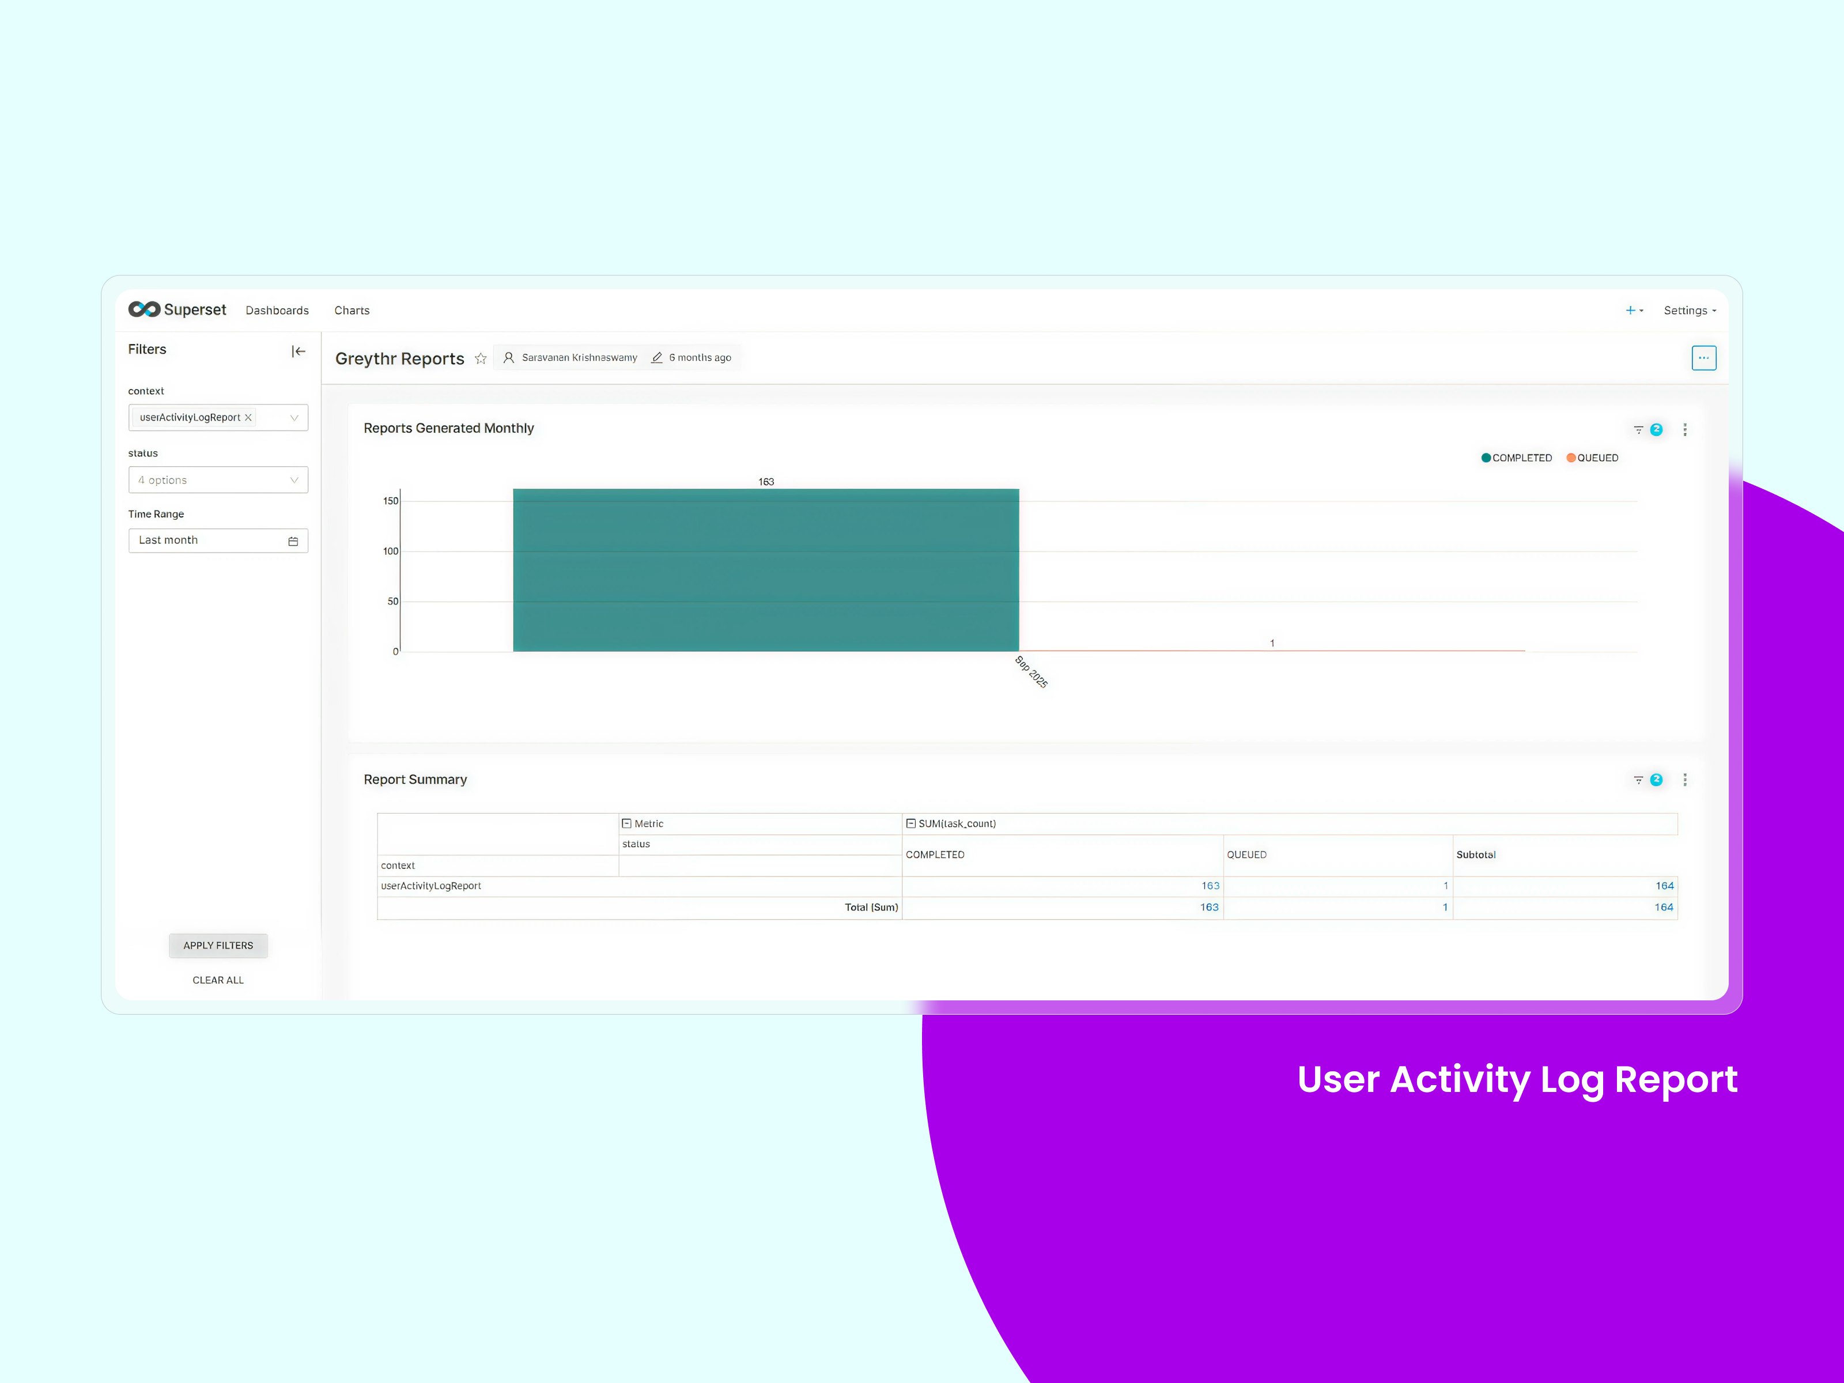Viewport: 1844px width, 1383px height.
Task: Go to the Charts menu item
Action: 352,310
